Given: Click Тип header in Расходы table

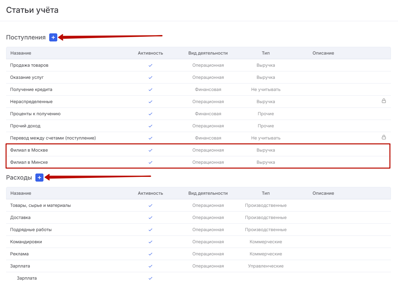Looking at the screenshot, I should [x=266, y=193].
